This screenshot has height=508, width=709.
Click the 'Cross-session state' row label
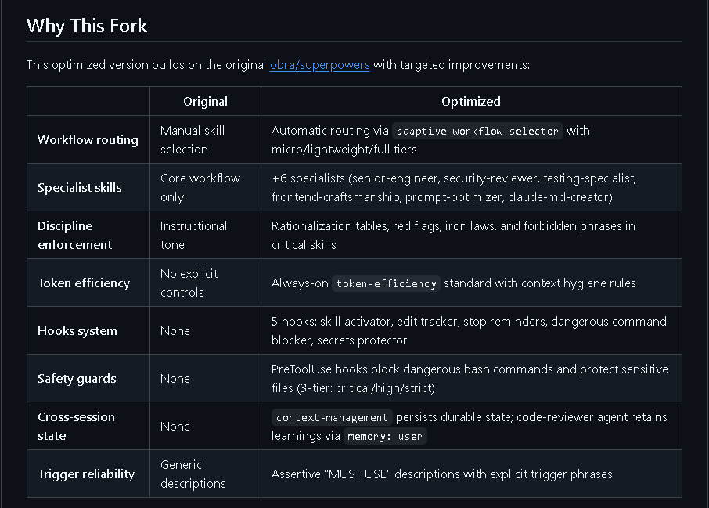coord(76,426)
